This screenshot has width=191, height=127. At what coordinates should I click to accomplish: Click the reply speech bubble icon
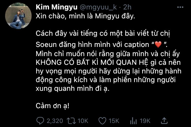tap(40, 121)
